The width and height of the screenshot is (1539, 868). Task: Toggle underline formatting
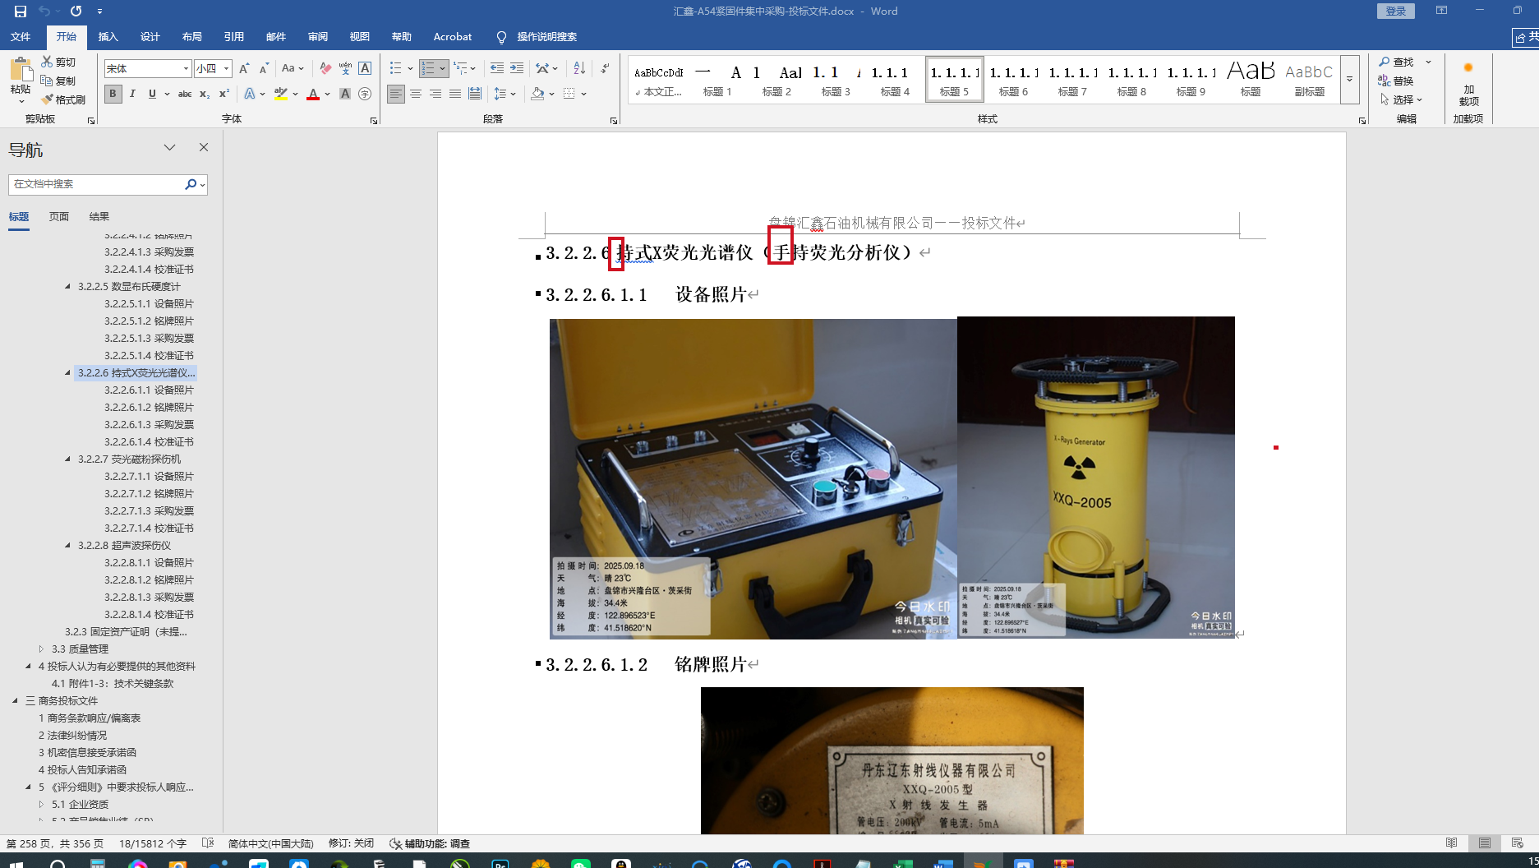pos(152,94)
